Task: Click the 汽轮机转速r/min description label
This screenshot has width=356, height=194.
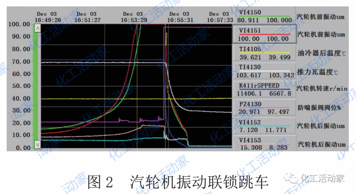Action: 322,89
